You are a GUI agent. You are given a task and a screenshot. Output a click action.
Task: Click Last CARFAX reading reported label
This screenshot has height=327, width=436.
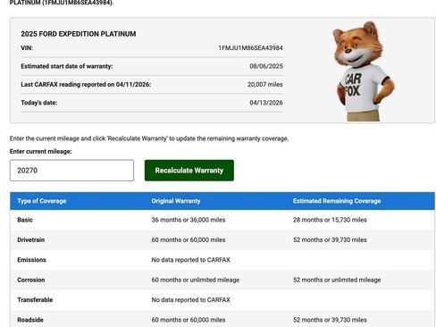(x=86, y=84)
